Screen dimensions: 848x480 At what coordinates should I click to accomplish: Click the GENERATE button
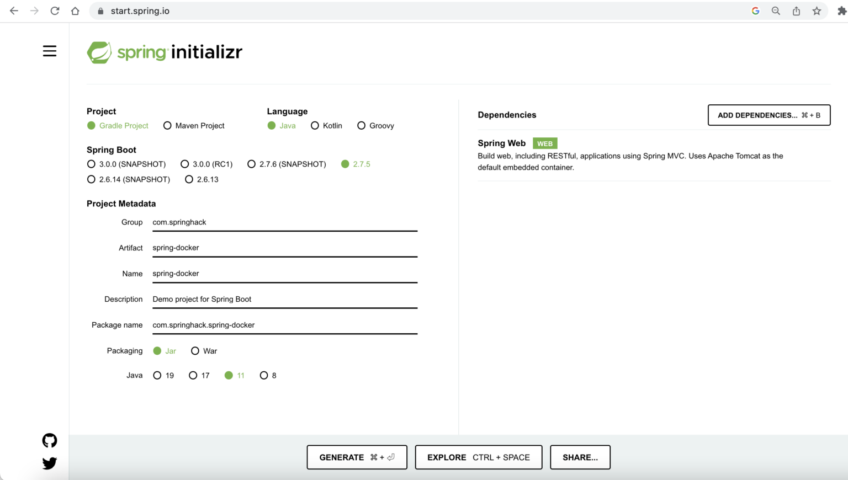tap(357, 457)
